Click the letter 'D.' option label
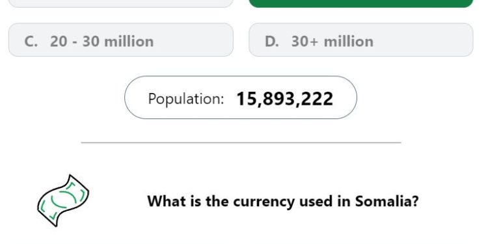Screen dimensions: 488x244 [272, 42]
